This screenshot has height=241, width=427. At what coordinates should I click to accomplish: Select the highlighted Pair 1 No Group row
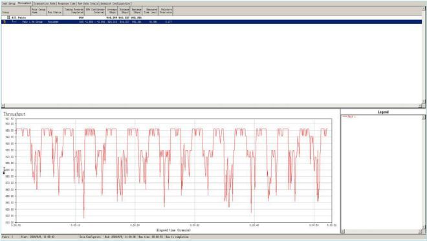tap(212, 21)
